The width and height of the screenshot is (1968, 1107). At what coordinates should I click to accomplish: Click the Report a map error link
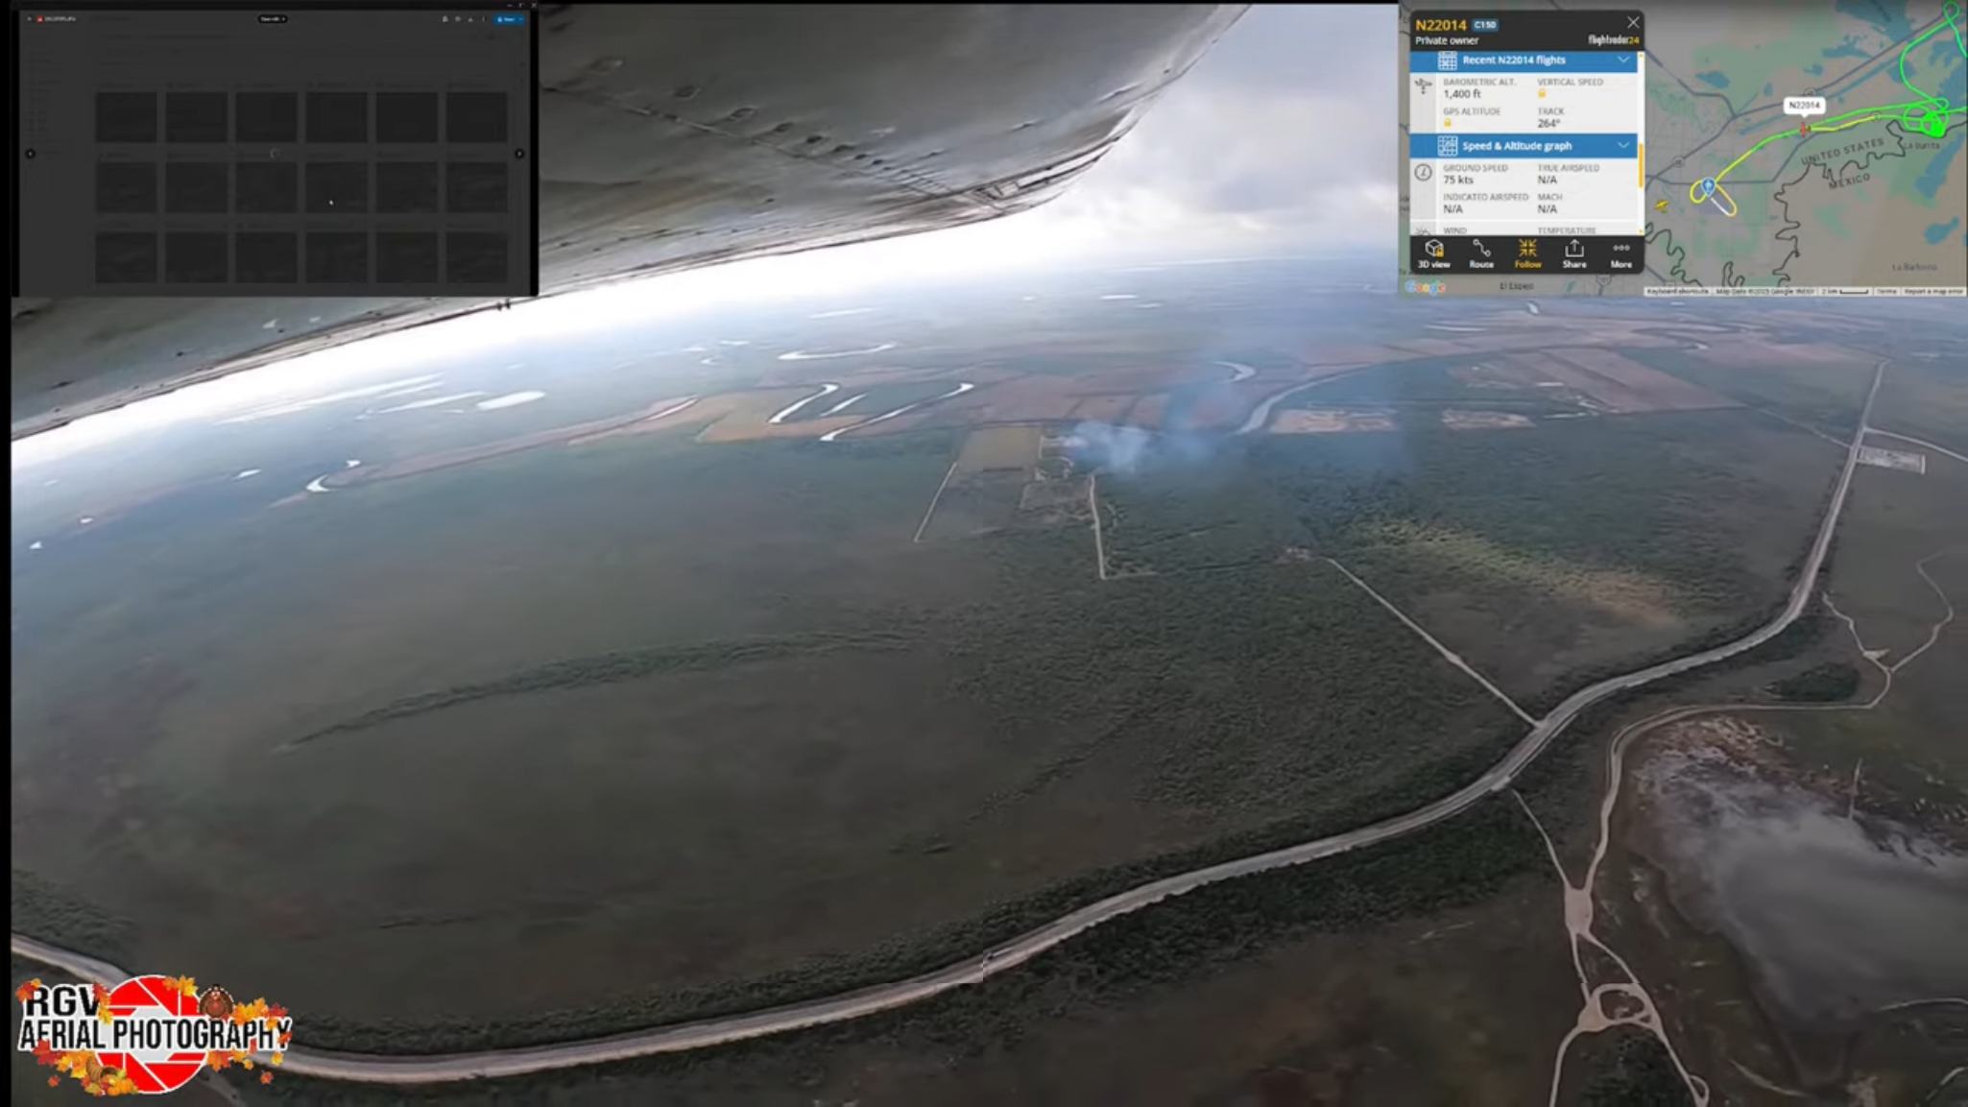pyautogui.click(x=1932, y=291)
